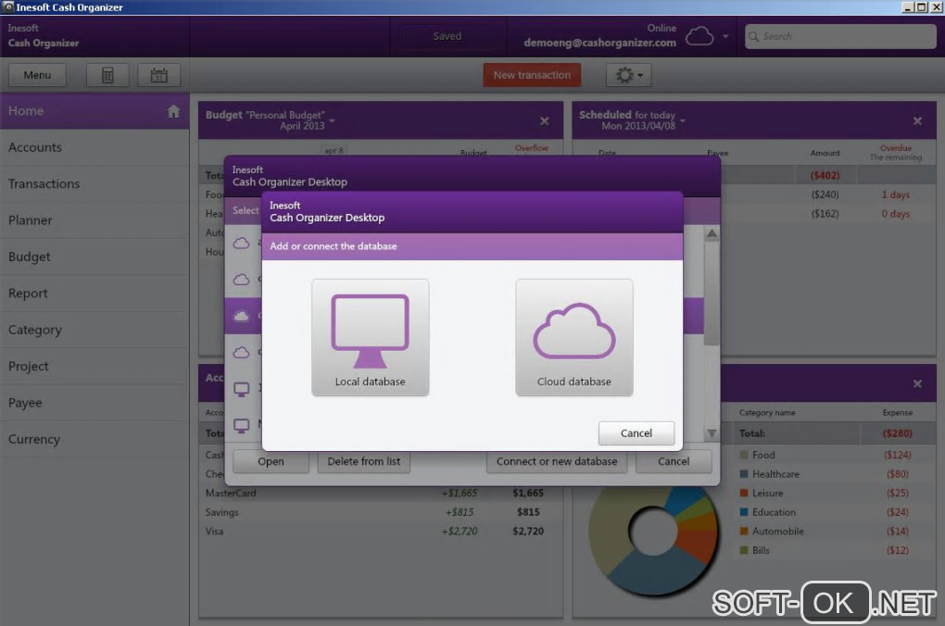Click the Home icon in sidebar
The height and width of the screenshot is (626, 945).
point(173,111)
